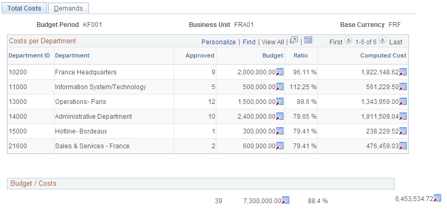Sort by Approved column header
Image resolution: width=447 pixels, height=210 pixels.
200,56
